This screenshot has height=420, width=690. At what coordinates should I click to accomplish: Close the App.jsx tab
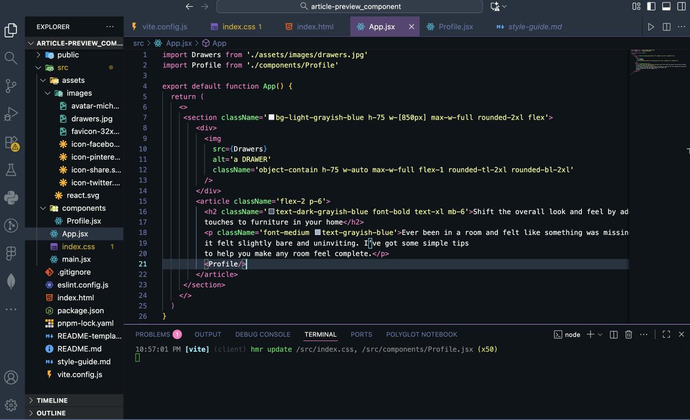tap(411, 27)
